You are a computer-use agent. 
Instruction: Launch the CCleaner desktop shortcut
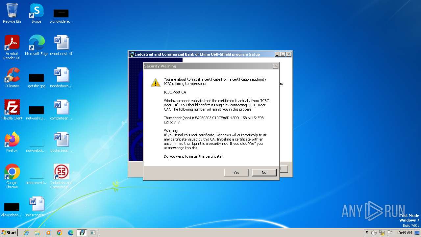pos(12,78)
